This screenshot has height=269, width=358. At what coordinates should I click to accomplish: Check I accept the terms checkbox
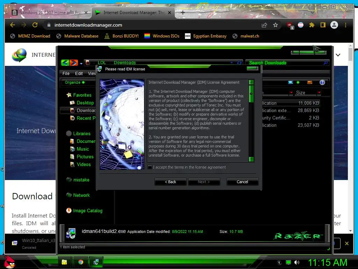(150, 167)
